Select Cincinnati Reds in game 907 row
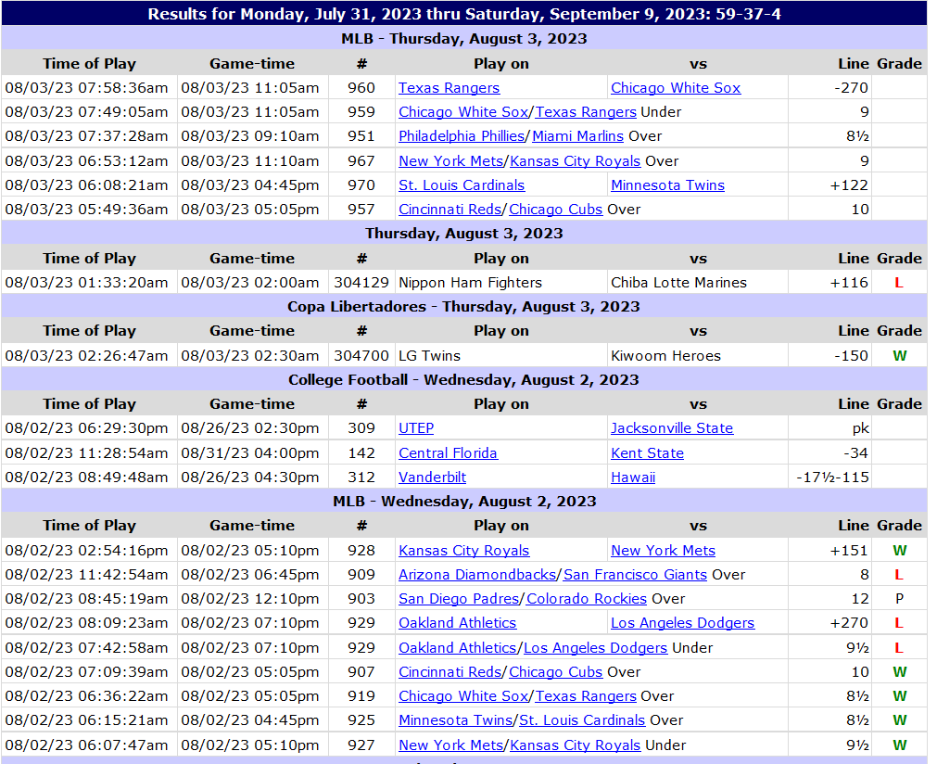The image size is (937, 764). pos(450,672)
